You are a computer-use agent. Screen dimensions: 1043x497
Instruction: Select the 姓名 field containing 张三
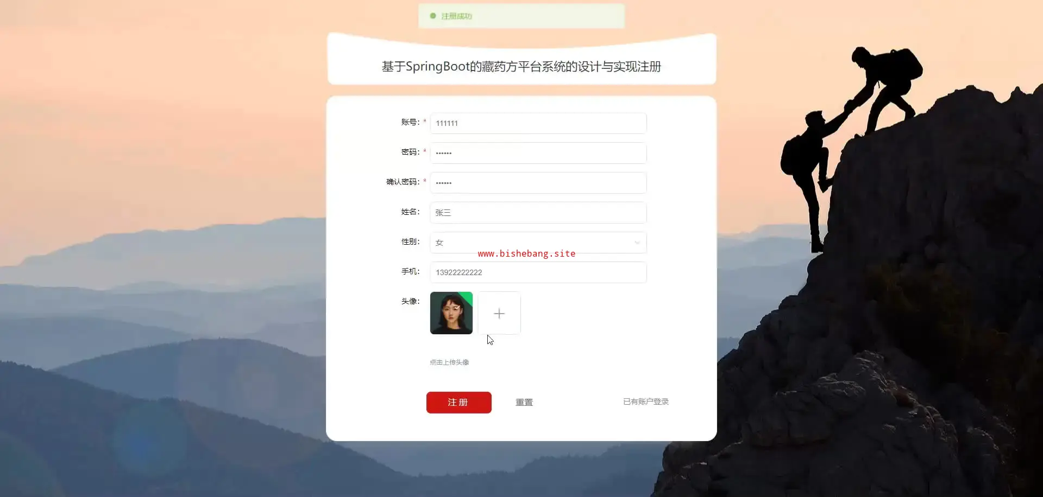pos(538,213)
